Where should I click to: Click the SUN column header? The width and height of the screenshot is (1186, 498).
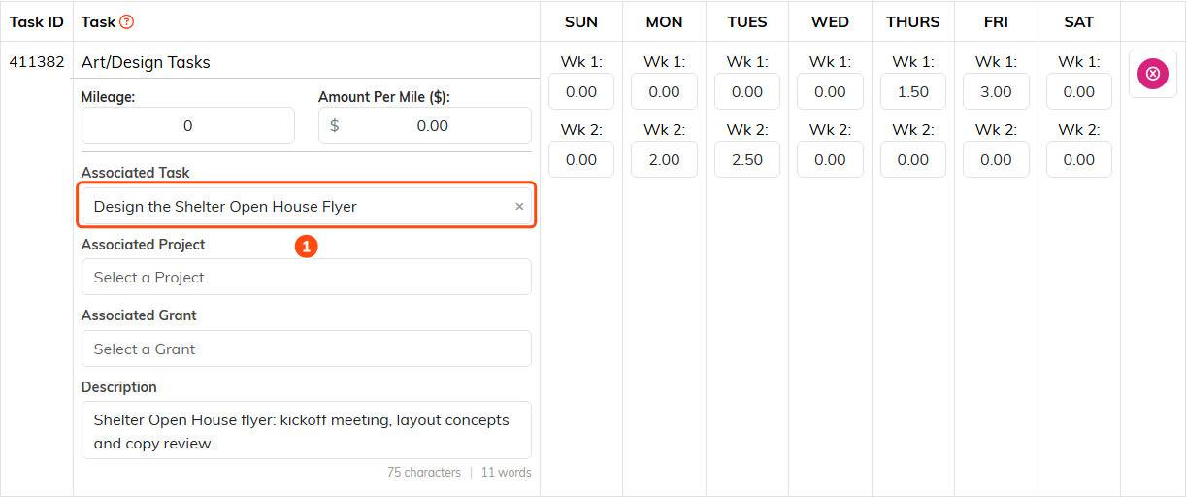coord(581,21)
